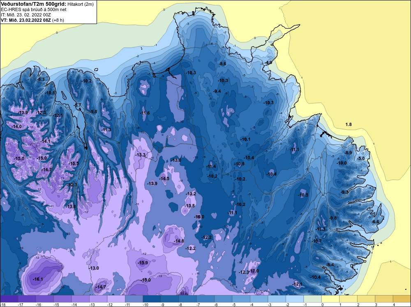The width and height of the screenshot is (411, 307).
Task: Click the -14.0 temperature label
Action: [x=17, y=126]
